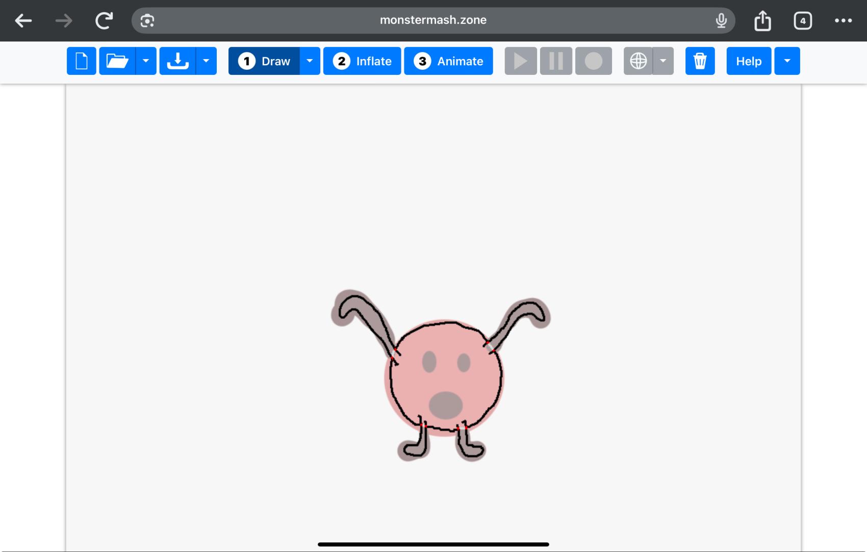Select the globe export icon
Viewport: 867px width, 552px height.
(x=638, y=61)
